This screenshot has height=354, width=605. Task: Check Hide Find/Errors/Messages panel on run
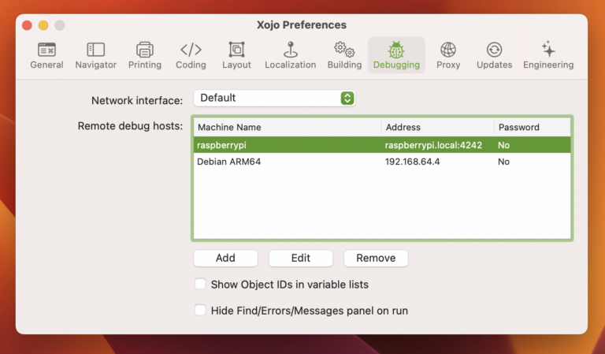click(x=200, y=310)
